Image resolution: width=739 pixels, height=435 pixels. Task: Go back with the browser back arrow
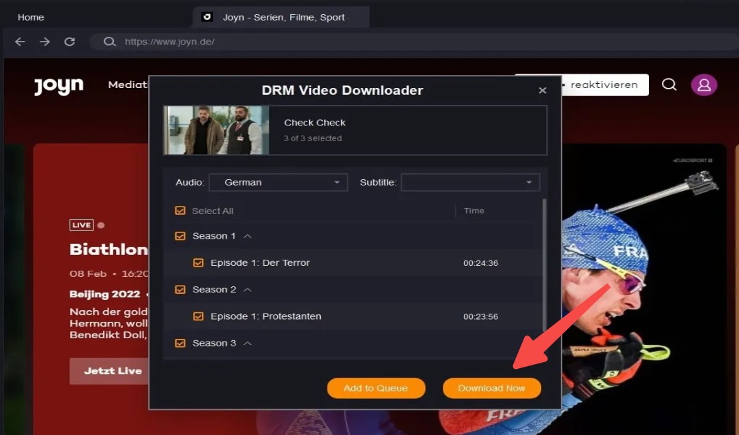click(20, 42)
